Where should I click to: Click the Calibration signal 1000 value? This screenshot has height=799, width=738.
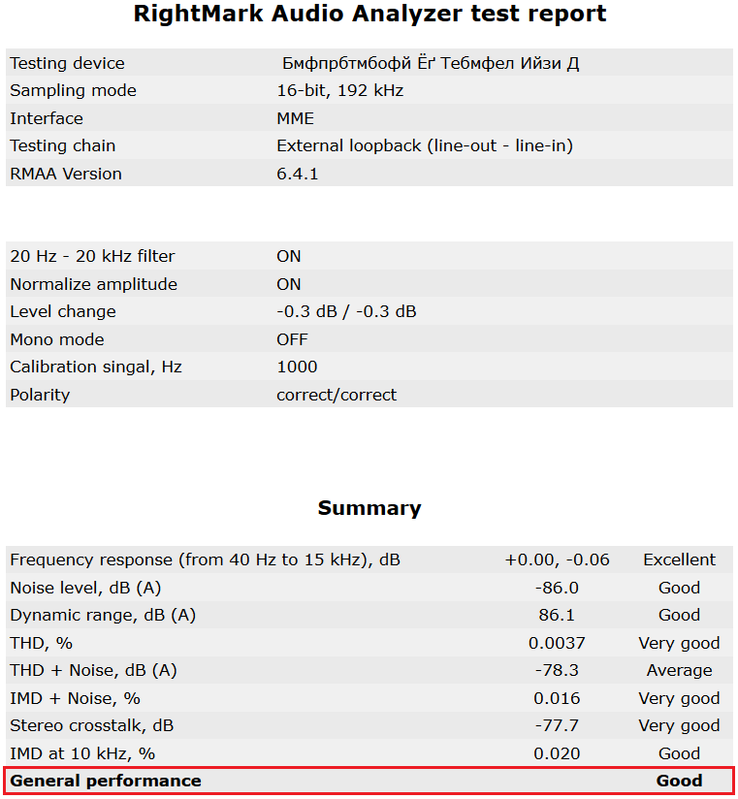[x=297, y=367]
